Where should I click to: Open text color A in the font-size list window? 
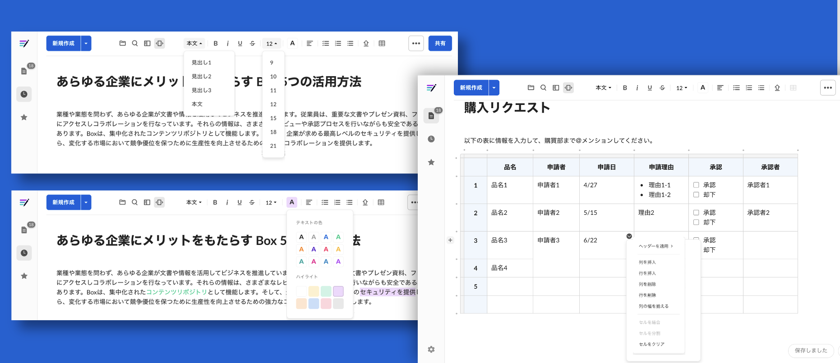click(292, 43)
